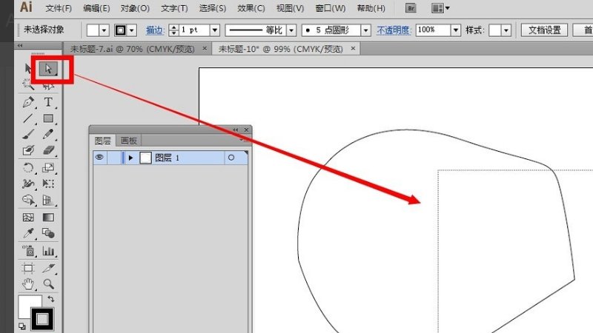Select the Shape Builder tool
The image size is (593, 333).
pyautogui.click(x=28, y=200)
